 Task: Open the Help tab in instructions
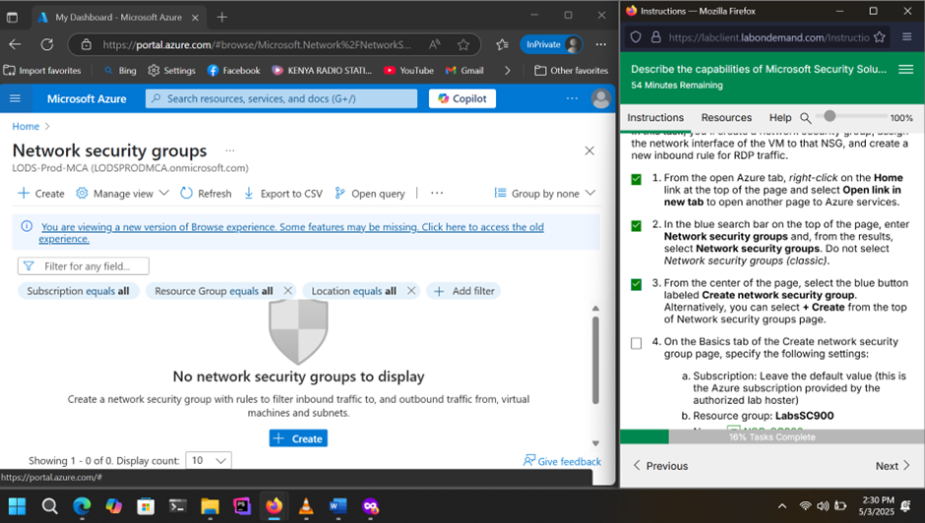[x=779, y=118]
